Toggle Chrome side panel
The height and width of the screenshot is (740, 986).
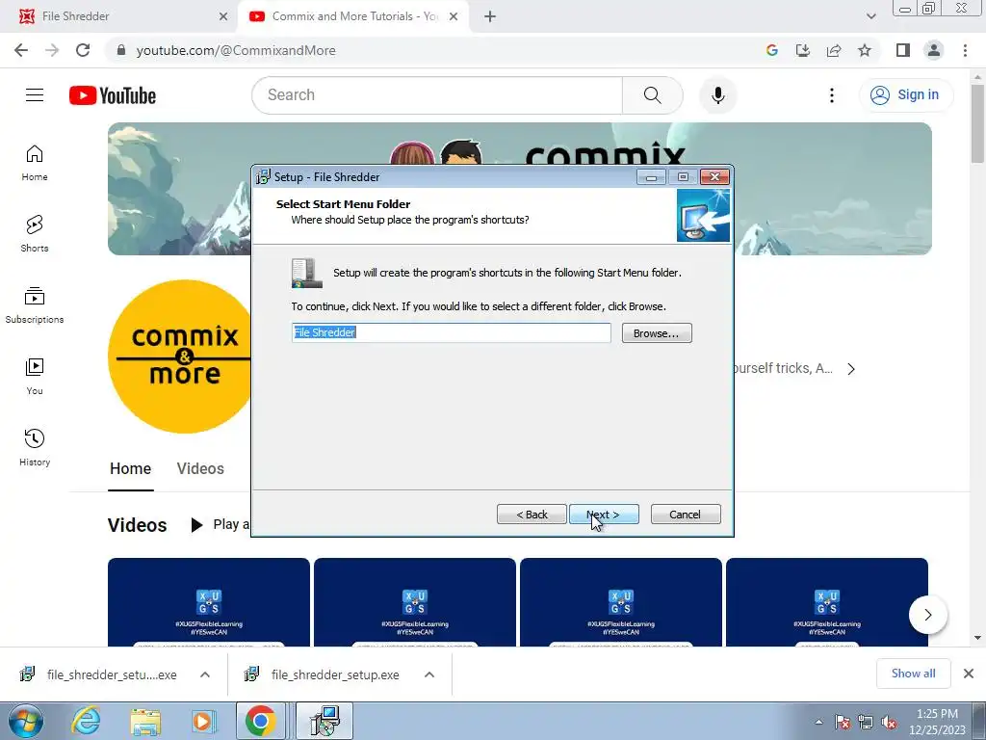[903, 50]
